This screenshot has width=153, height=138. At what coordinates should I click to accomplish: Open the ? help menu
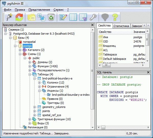tap(68, 10)
